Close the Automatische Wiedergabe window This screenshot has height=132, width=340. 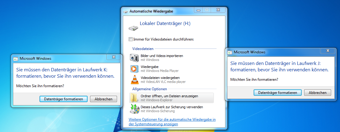(218, 10)
